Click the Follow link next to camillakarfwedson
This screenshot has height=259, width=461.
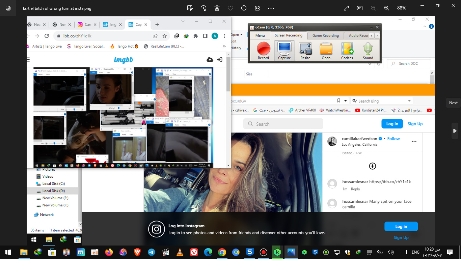[393, 139]
